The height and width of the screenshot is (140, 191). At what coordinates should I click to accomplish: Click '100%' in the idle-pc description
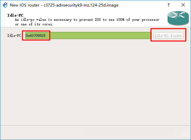point(120,20)
